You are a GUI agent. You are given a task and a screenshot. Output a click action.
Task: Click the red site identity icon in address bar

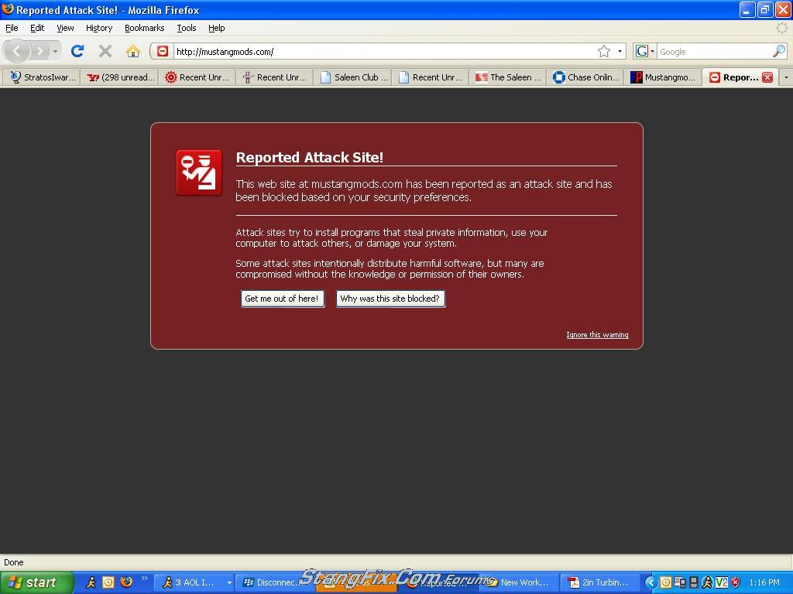click(163, 51)
